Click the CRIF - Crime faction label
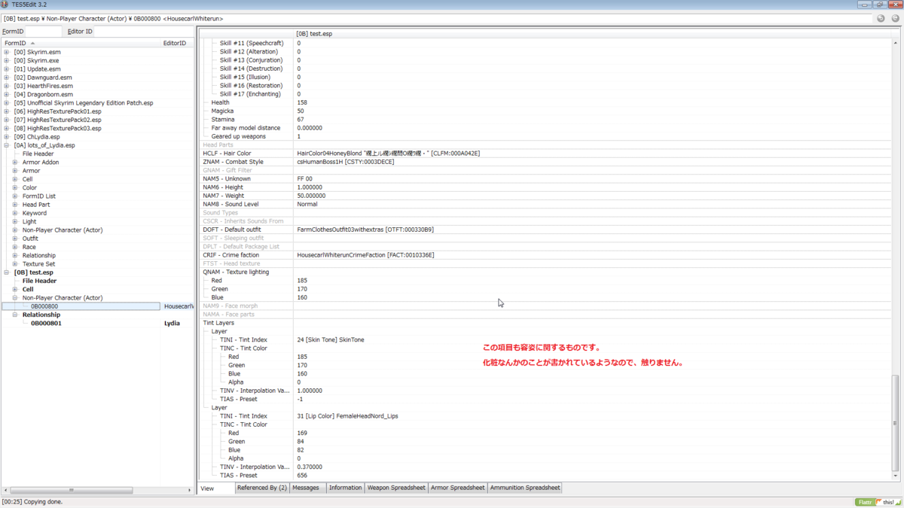 click(231, 255)
